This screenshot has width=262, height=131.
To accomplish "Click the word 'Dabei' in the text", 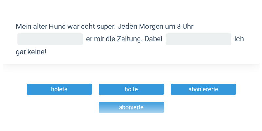I will [154, 39].
